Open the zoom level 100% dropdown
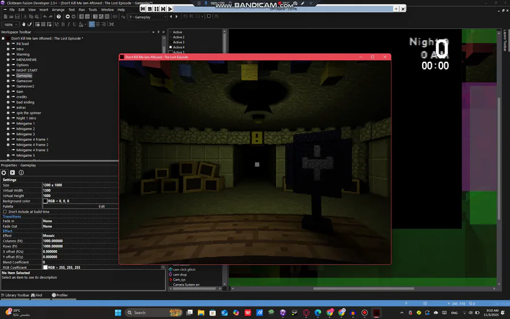The image size is (510, 319). [10, 25]
